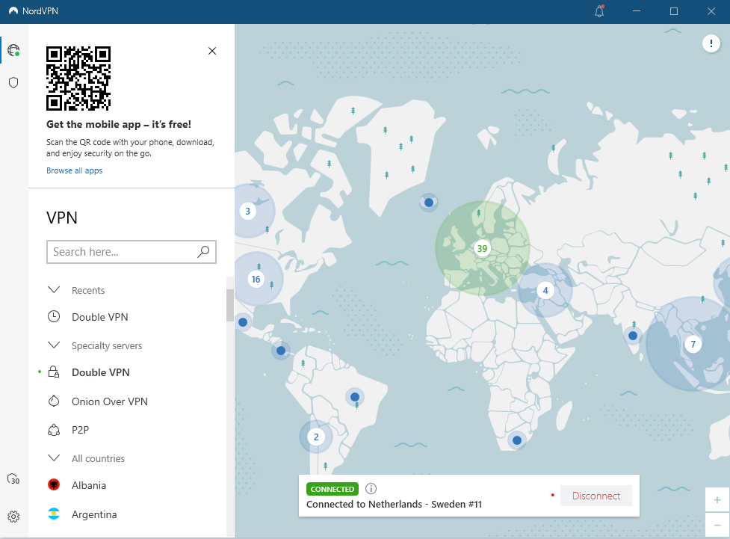
Task: Select the VPN globe icon in the sidebar
Action: click(x=13, y=50)
